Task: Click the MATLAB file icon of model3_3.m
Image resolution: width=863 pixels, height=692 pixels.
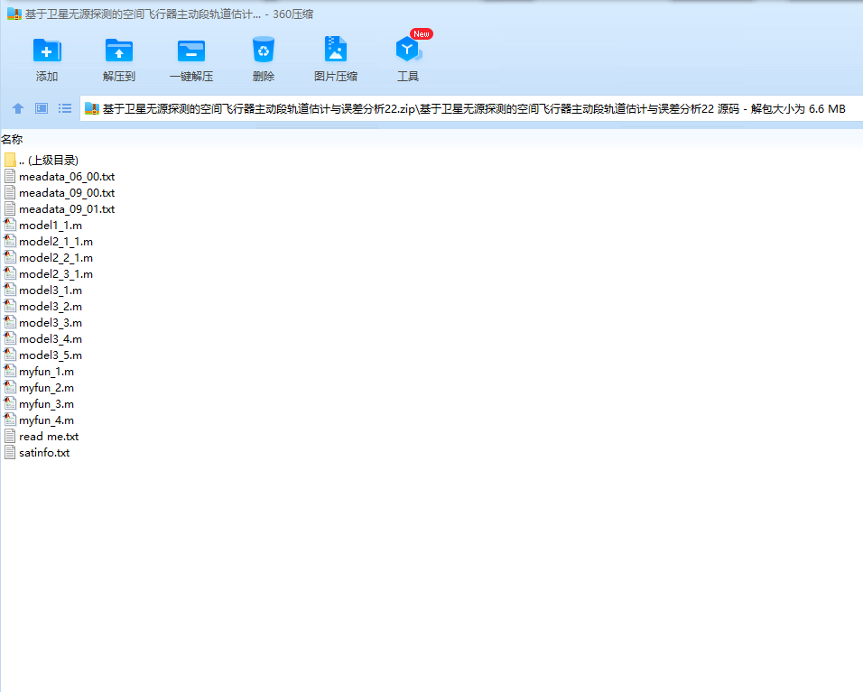Action: [x=10, y=322]
